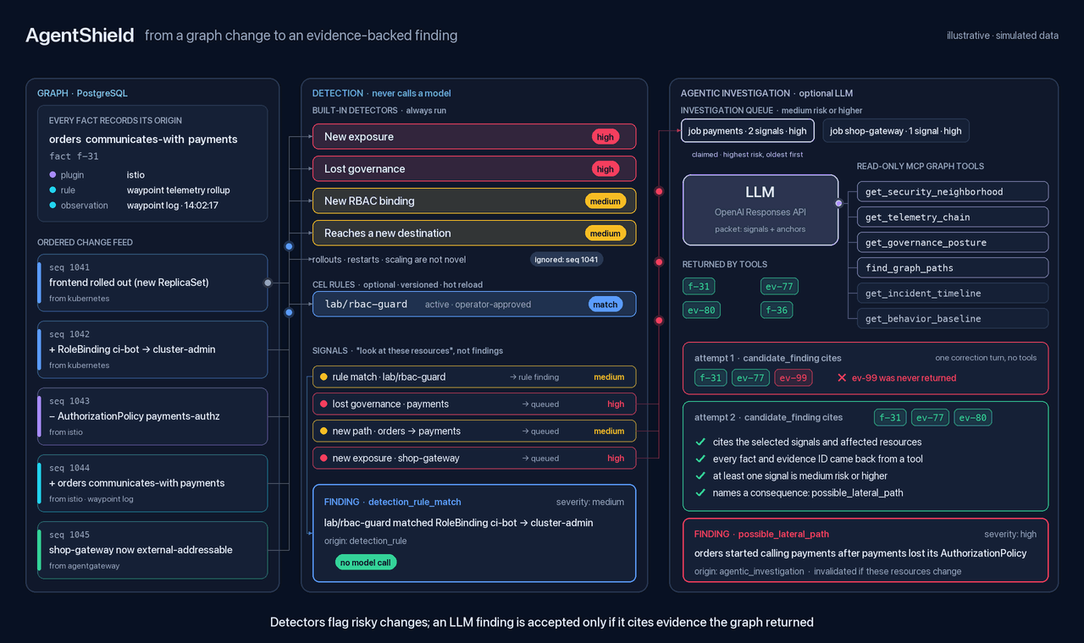Viewport: 1084px width, 643px height.
Task: Select the 'job shop-gateway · 1 signal' queue chip
Action: [x=896, y=131]
